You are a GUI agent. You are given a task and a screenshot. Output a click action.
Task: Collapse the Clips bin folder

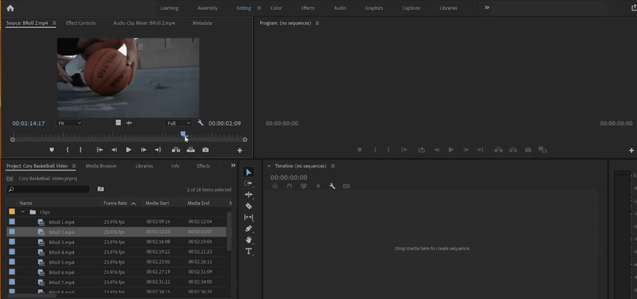(x=23, y=212)
